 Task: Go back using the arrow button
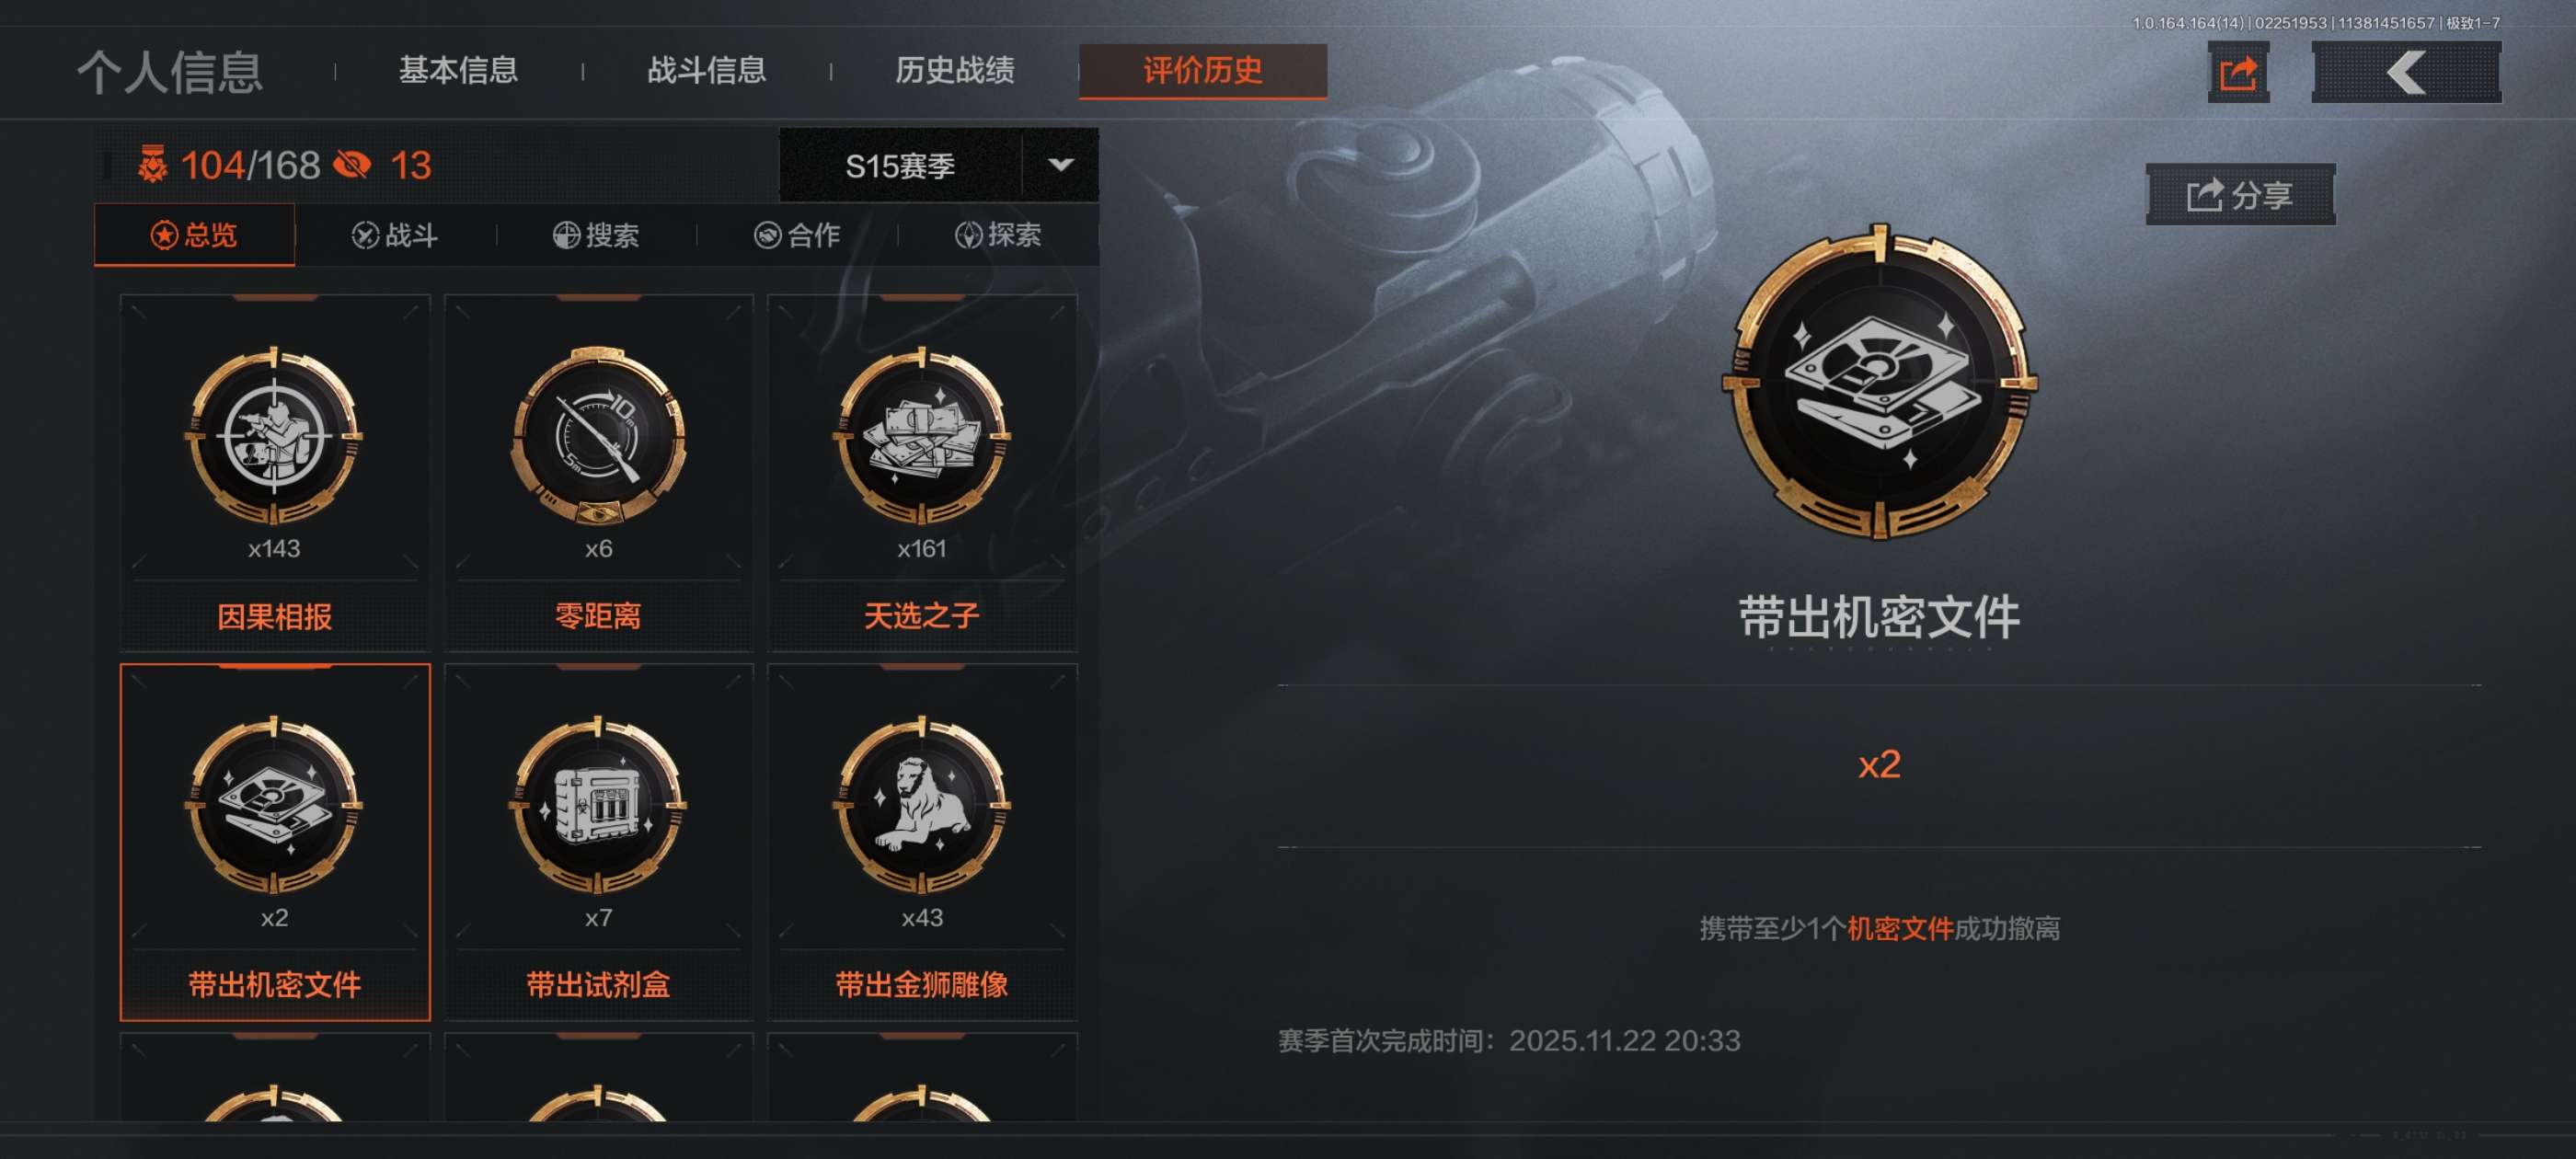[x=2406, y=73]
